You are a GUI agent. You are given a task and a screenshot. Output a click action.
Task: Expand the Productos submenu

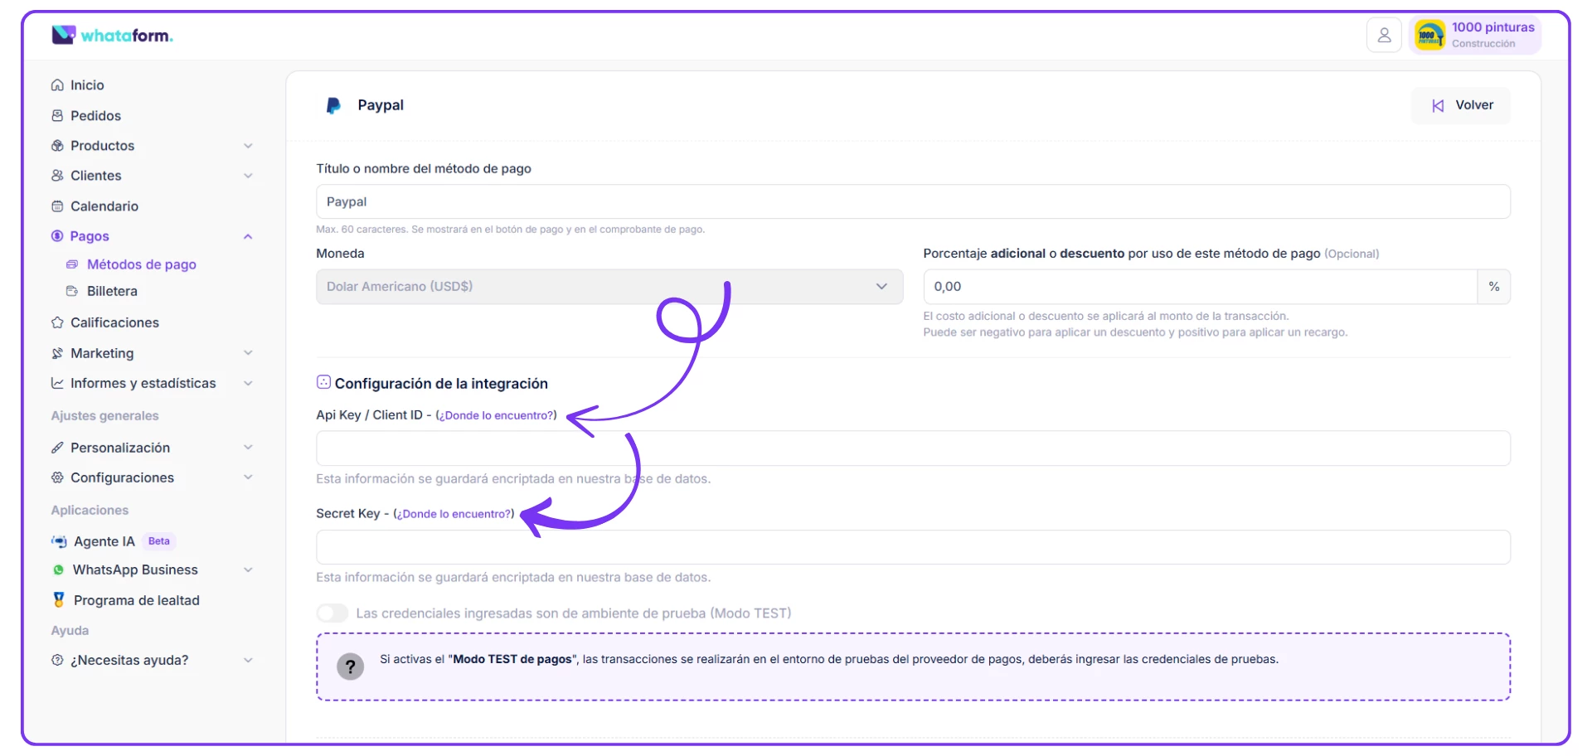tap(248, 146)
